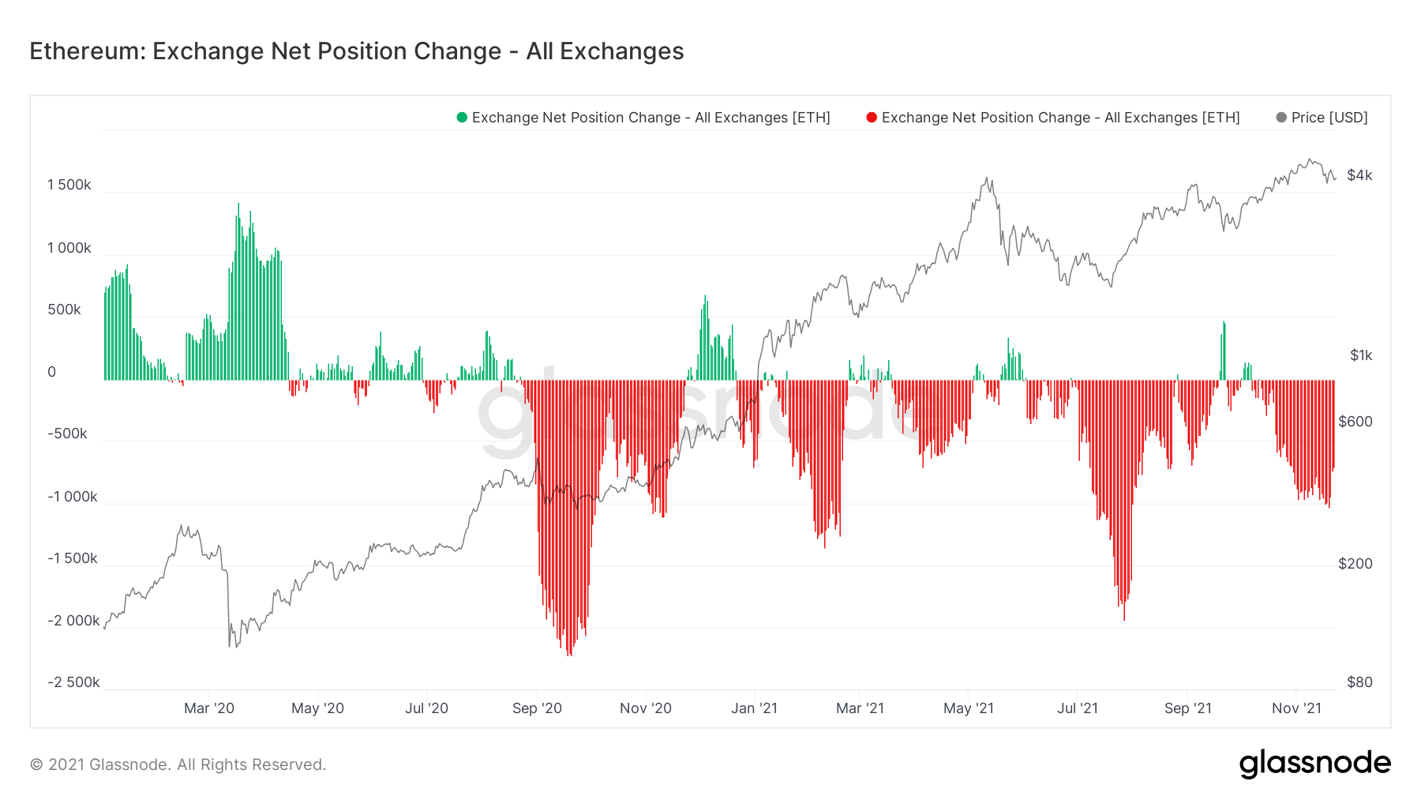Select the Sep '20 x-axis label
The width and height of the screenshot is (1421, 800).
(537, 708)
